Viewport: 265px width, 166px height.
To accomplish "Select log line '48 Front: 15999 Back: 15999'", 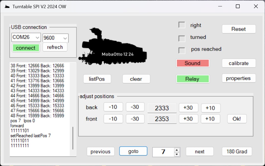I will pyautogui.click(x=37, y=116).
